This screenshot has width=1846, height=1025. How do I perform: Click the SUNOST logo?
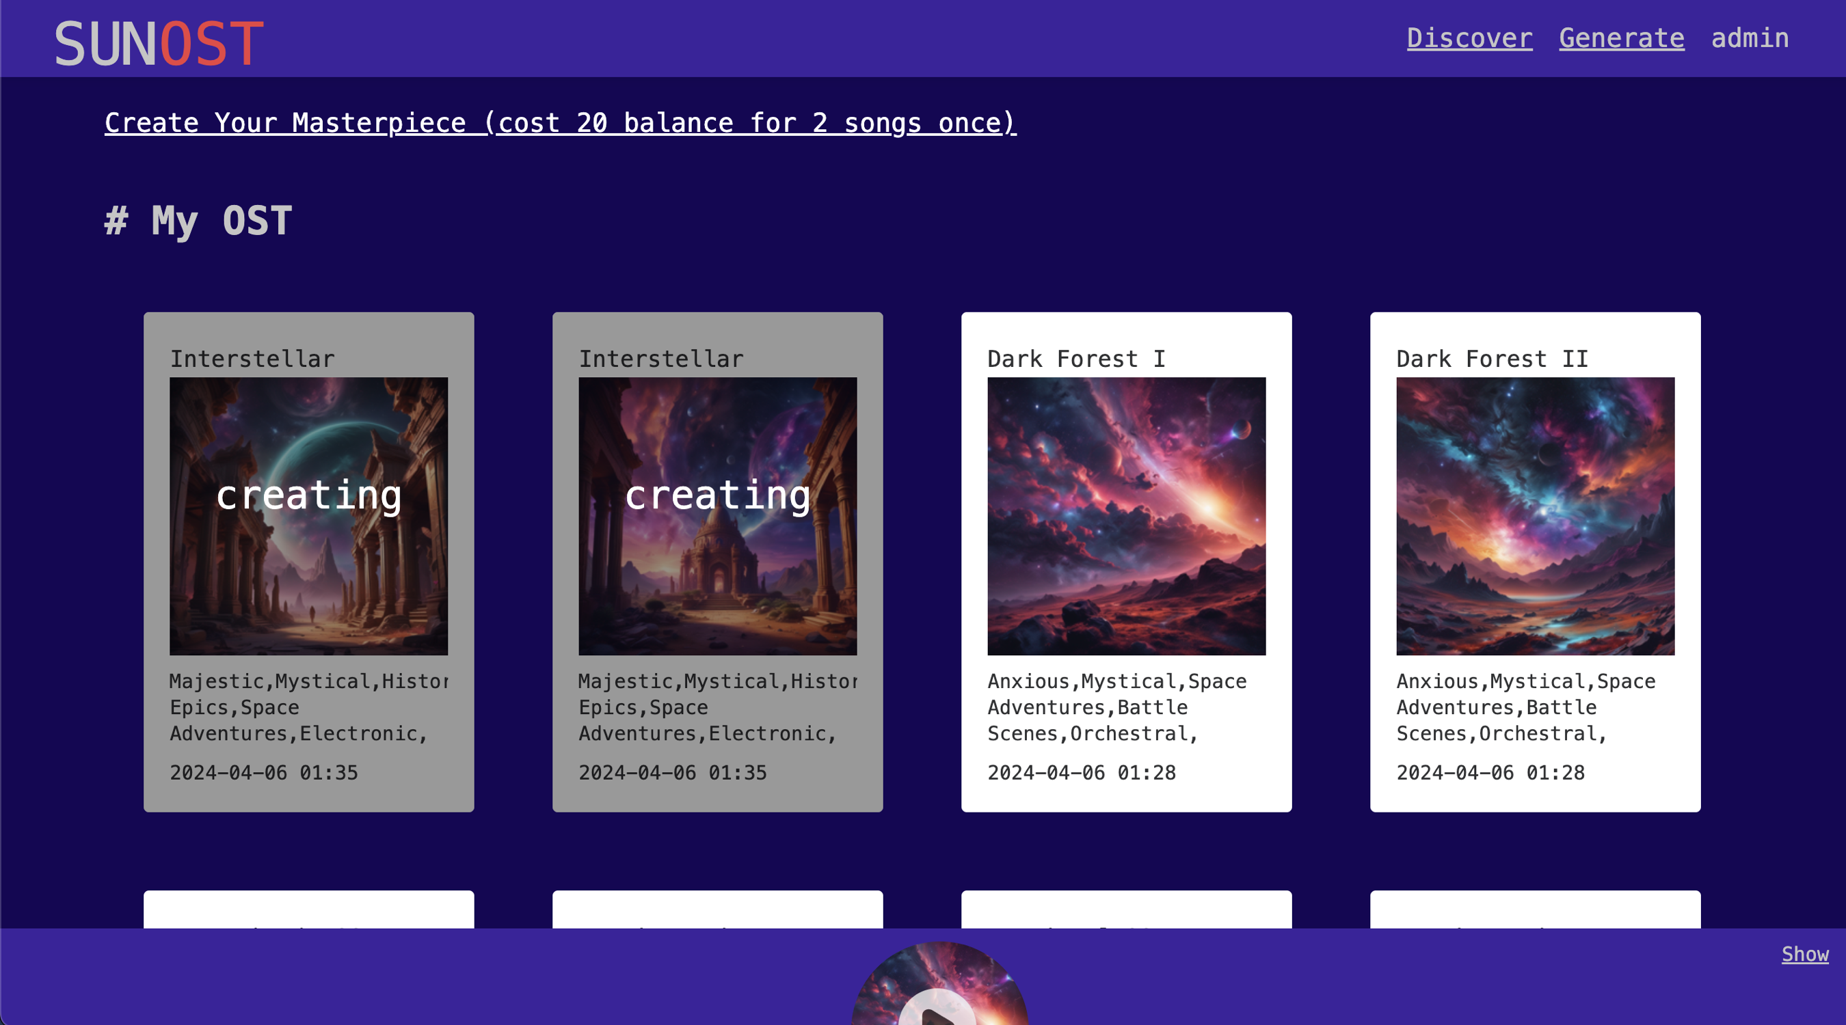click(x=159, y=43)
